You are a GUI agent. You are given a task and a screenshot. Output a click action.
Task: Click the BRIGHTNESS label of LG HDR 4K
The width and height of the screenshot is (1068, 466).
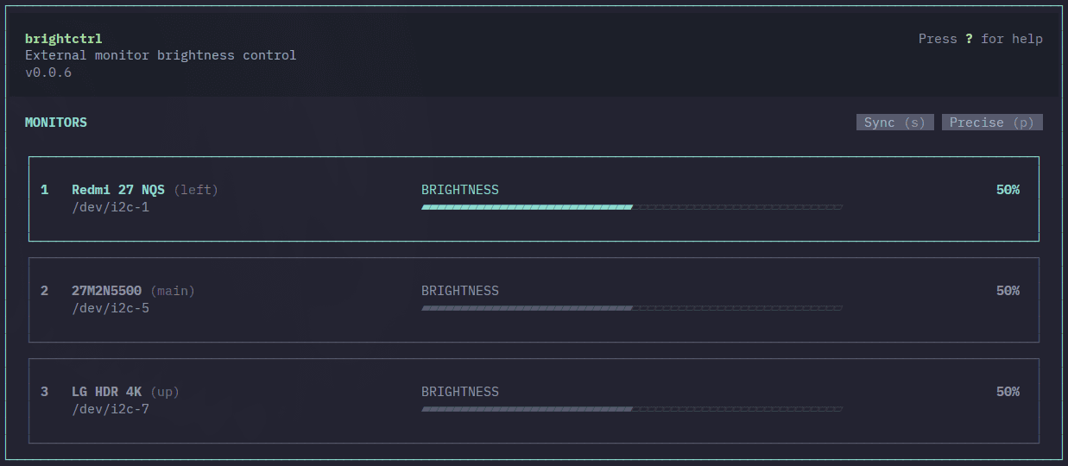460,392
